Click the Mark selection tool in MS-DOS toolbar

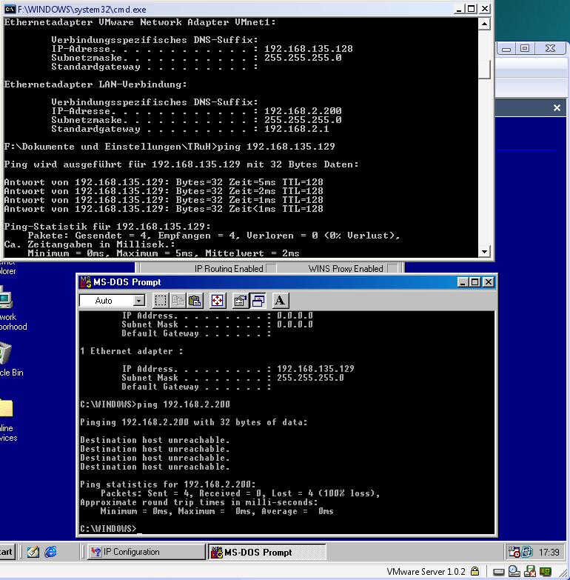(x=161, y=300)
